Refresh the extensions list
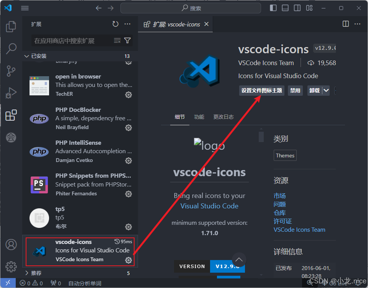 coord(115,24)
